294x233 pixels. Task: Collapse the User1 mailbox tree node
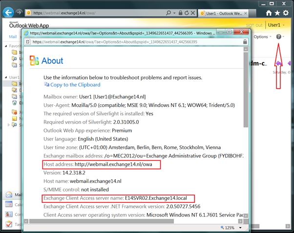click(5, 77)
